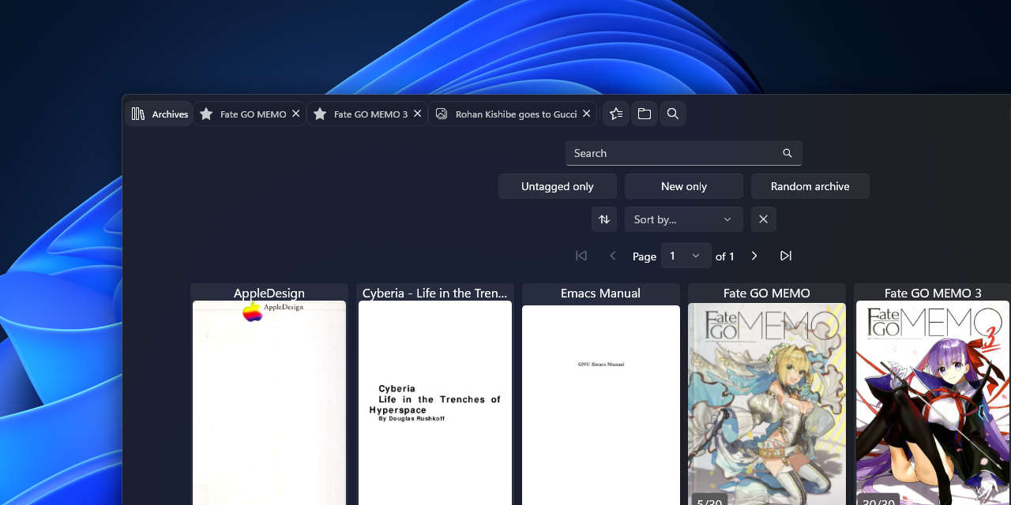Screen dimensions: 1011x505
Task: Click the image icon on Rohan Kishibe tab
Action: (x=442, y=114)
